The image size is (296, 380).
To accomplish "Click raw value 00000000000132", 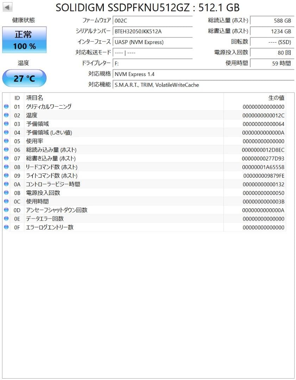I will coord(263,184).
